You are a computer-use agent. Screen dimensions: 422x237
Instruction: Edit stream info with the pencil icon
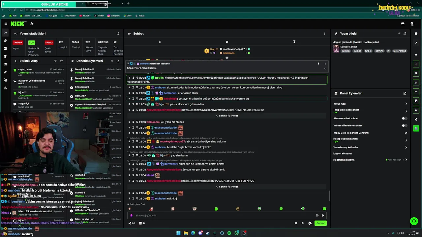pos(399,34)
